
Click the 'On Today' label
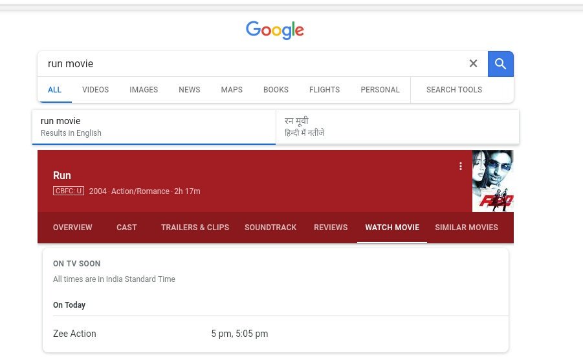click(x=69, y=305)
